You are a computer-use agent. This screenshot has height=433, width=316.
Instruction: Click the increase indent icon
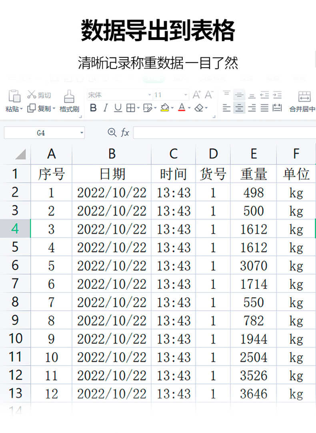click(277, 95)
